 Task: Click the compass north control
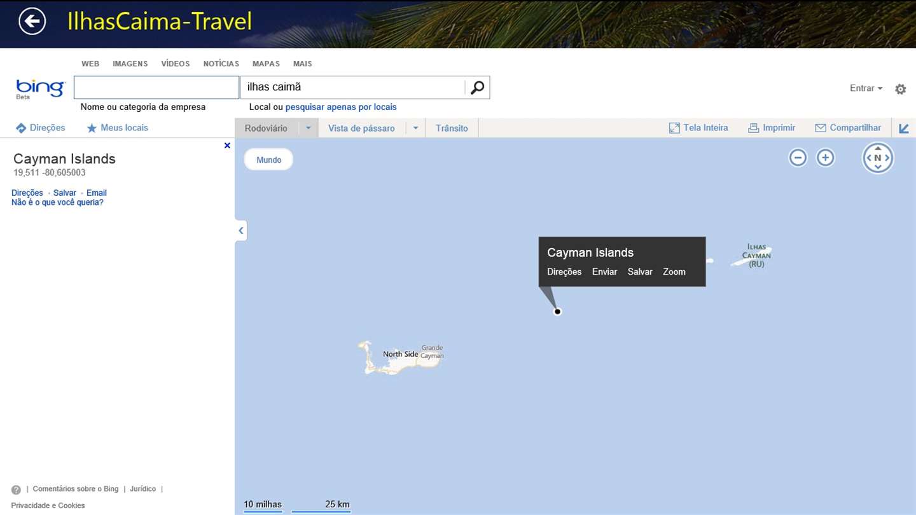878,158
